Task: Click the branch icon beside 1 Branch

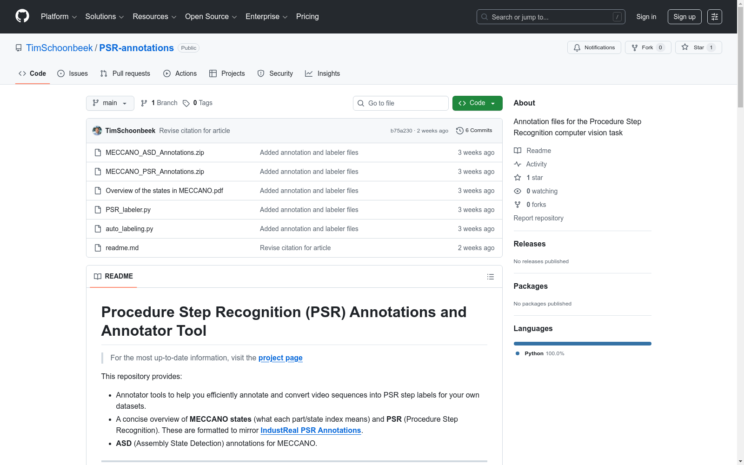Action: pos(144,103)
